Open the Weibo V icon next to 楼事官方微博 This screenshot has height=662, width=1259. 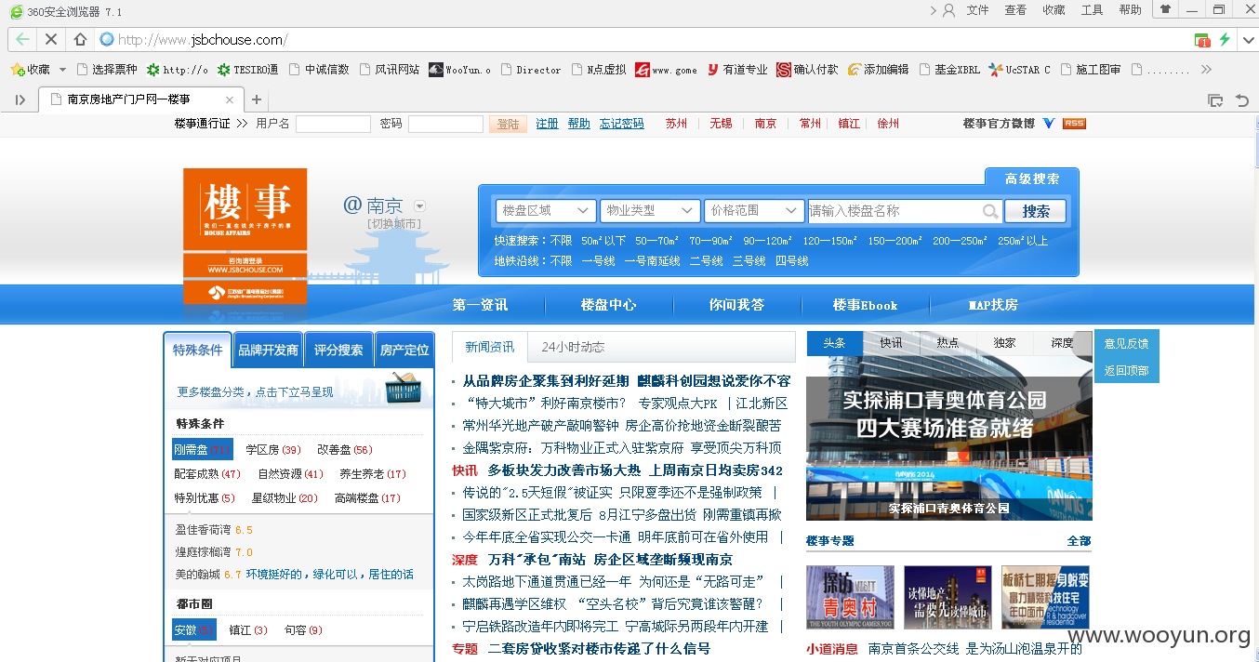click(x=1049, y=124)
